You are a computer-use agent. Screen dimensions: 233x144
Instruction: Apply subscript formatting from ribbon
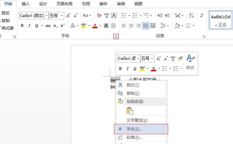click(55, 26)
